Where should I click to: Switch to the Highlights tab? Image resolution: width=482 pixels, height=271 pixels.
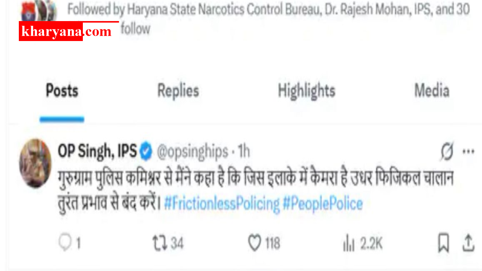pyautogui.click(x=307, y=91)
